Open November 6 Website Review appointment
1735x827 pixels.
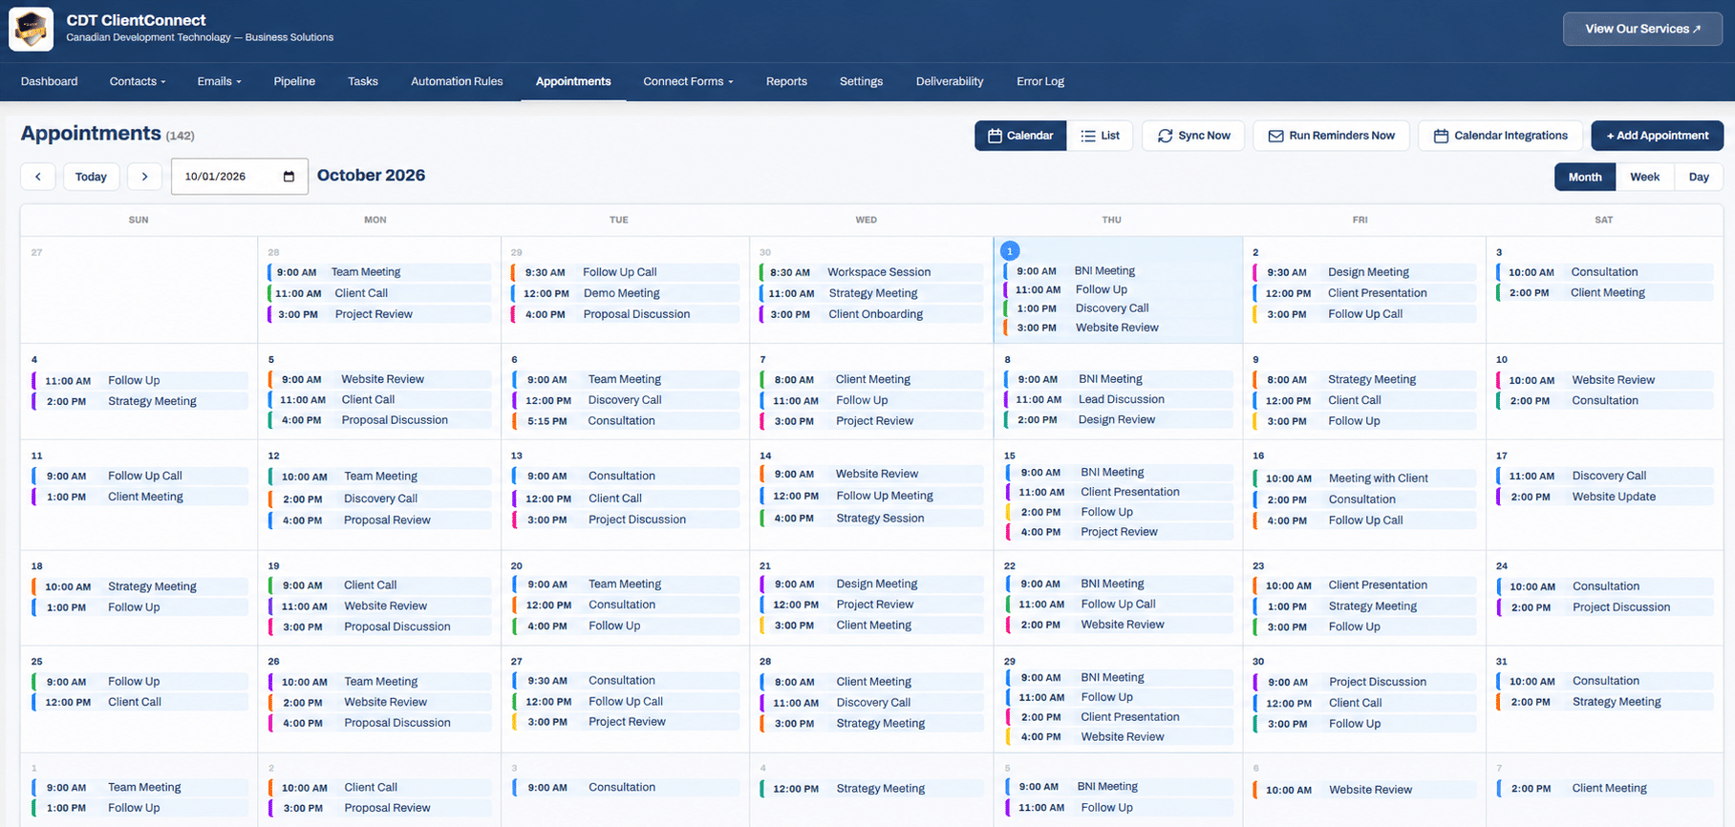1364,790
